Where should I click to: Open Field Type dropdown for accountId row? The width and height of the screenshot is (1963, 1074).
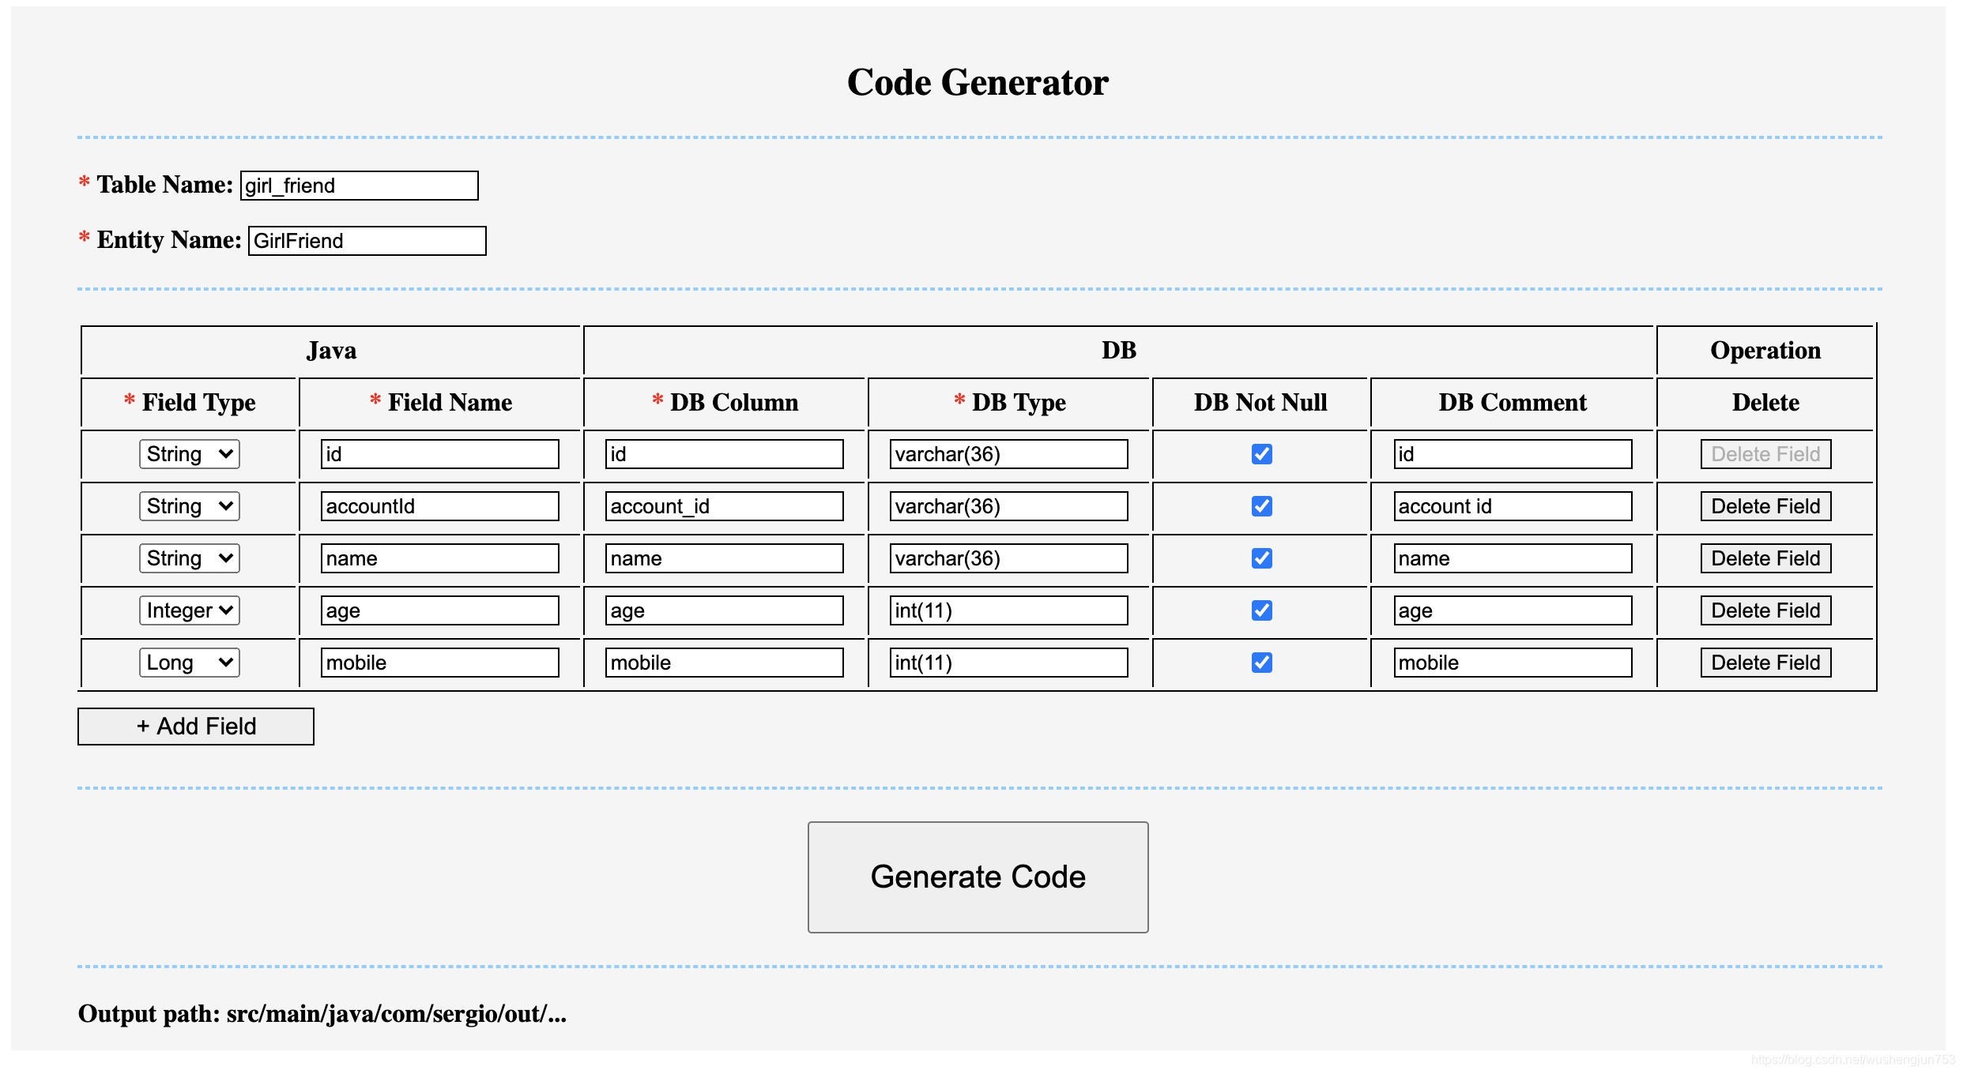[190, 506]
